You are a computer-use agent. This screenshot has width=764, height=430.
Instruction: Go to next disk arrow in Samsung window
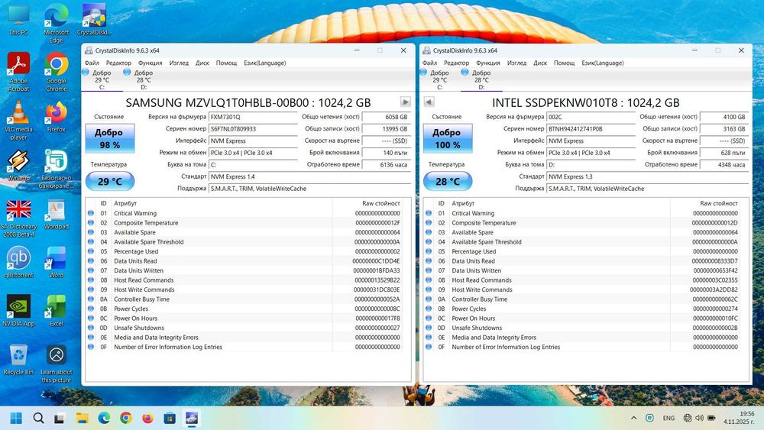coord(406,102)
